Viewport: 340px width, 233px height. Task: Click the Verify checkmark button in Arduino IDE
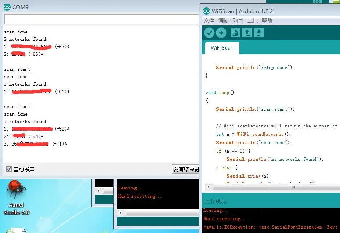(x=209, y=33)
